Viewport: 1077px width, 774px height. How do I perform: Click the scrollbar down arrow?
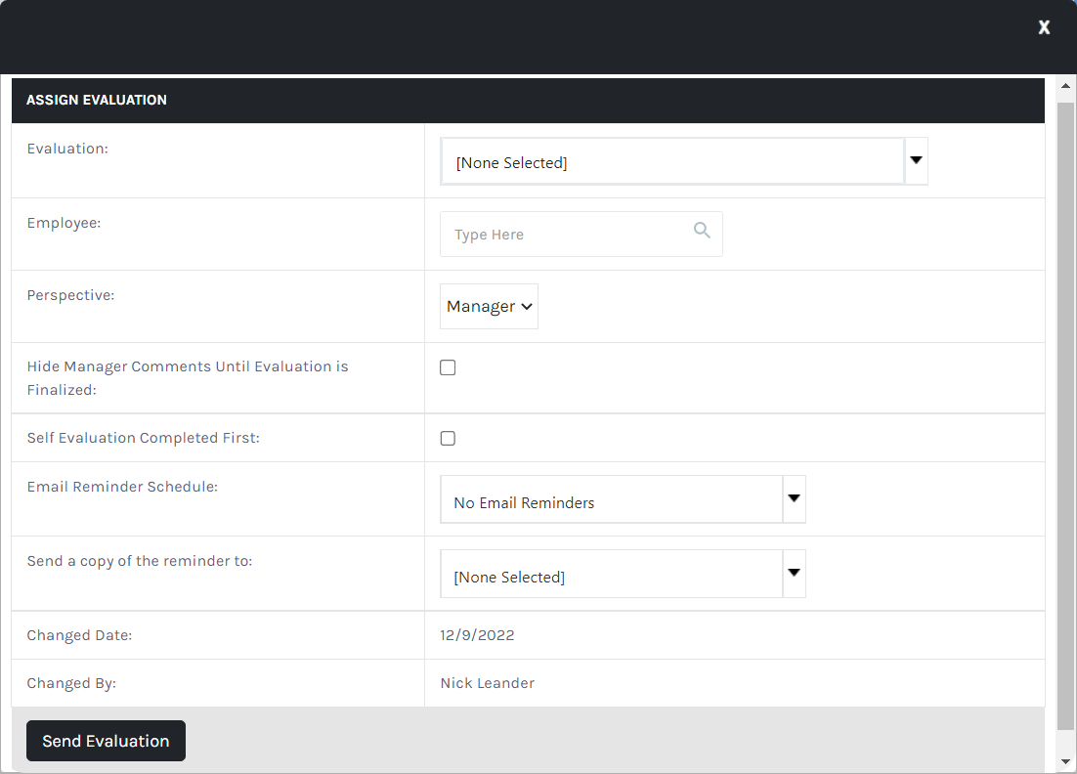click(1065, 761)
